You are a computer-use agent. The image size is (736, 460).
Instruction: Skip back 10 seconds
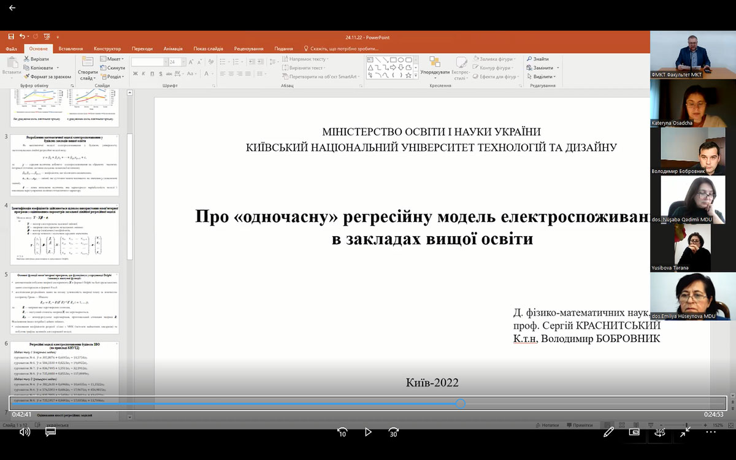(x=342, y=432)
